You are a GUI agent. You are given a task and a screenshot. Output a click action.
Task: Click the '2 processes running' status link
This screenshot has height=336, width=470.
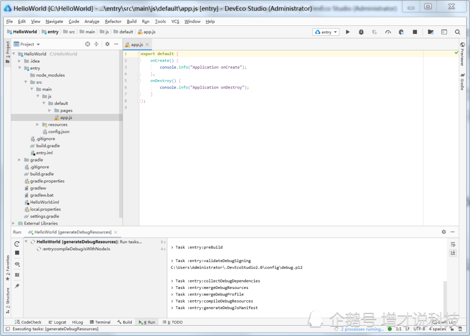click(x=362, y=329)
